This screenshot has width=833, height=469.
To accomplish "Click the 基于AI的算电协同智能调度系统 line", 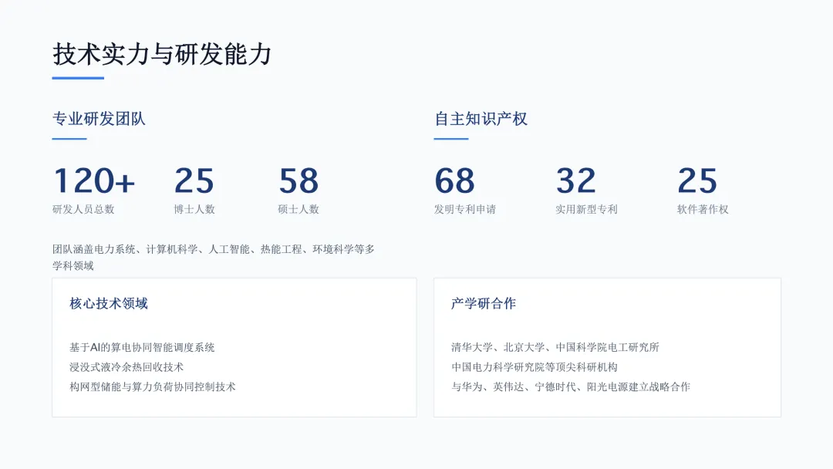I will [x=142, y=347].
